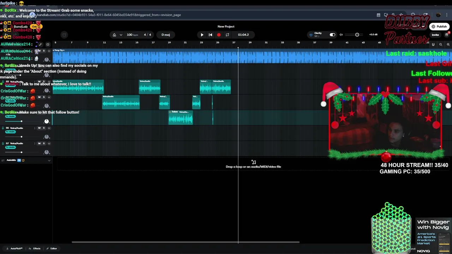Image resolution: width=452 pixels, height=254 pixels.
Task: Open the browser extensions puzzle icon
Action: (413, 15)
